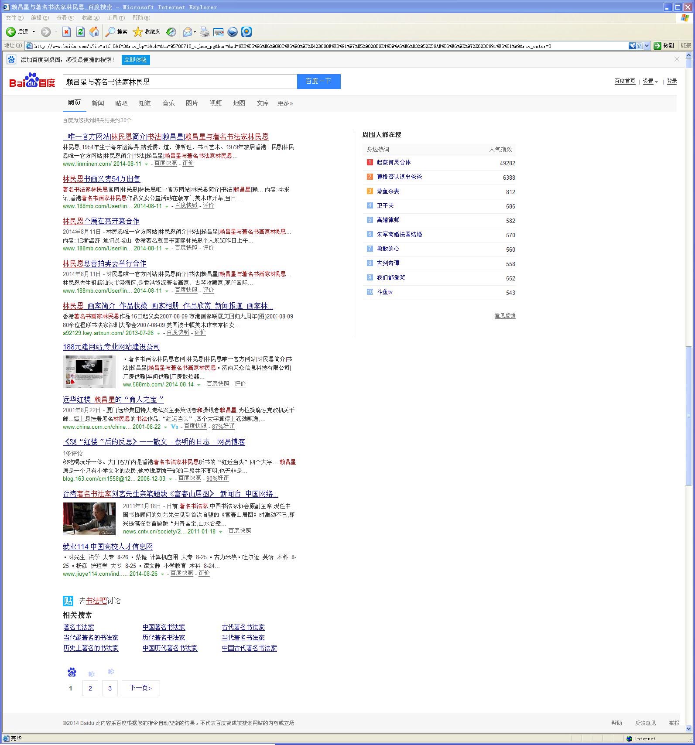
Task: Click the 举报 report link in footer
Action: (x=674, y=723)
